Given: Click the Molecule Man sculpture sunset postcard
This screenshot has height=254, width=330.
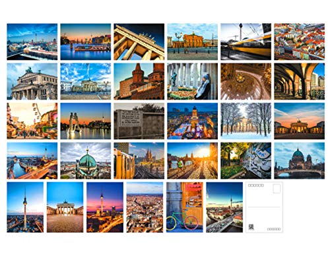Looking at the screenshot, I should tap(86, 121).
